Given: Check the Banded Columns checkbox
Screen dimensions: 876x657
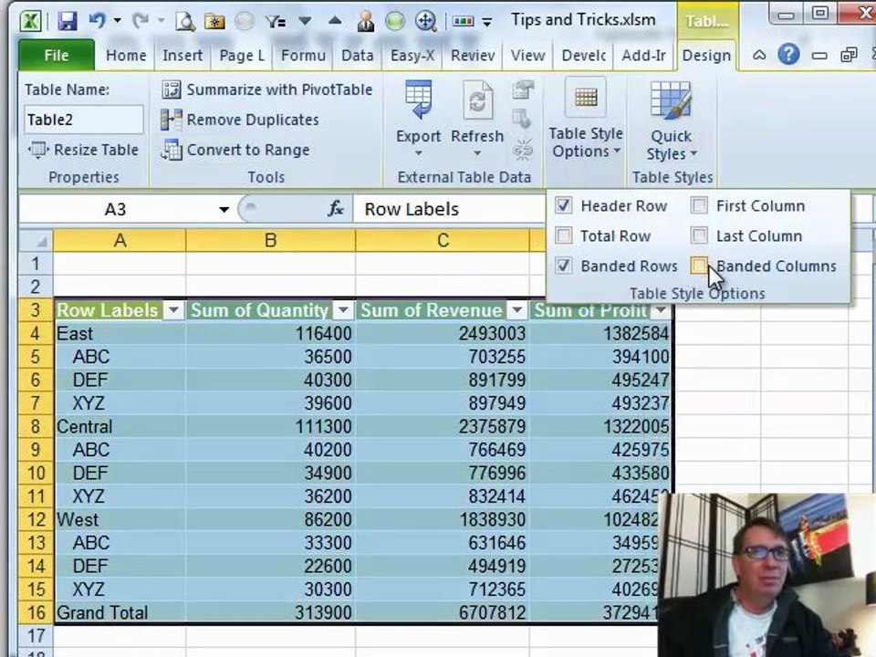Looking at the screenshot, I should click(699, 266).
